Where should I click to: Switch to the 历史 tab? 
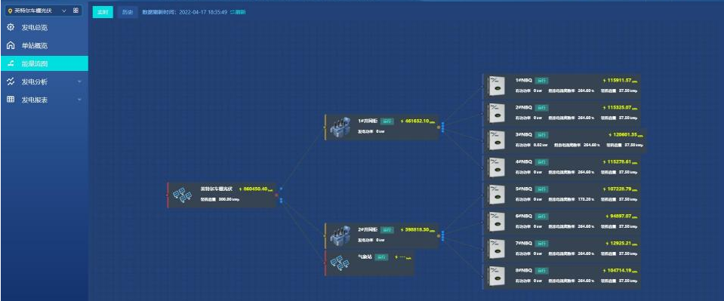tap(127, 13)
